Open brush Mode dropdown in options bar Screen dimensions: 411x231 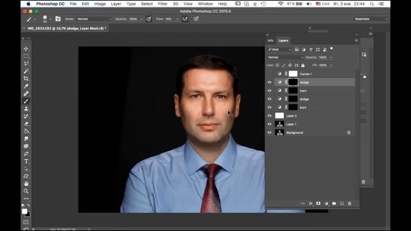click(x=94, y=19)
